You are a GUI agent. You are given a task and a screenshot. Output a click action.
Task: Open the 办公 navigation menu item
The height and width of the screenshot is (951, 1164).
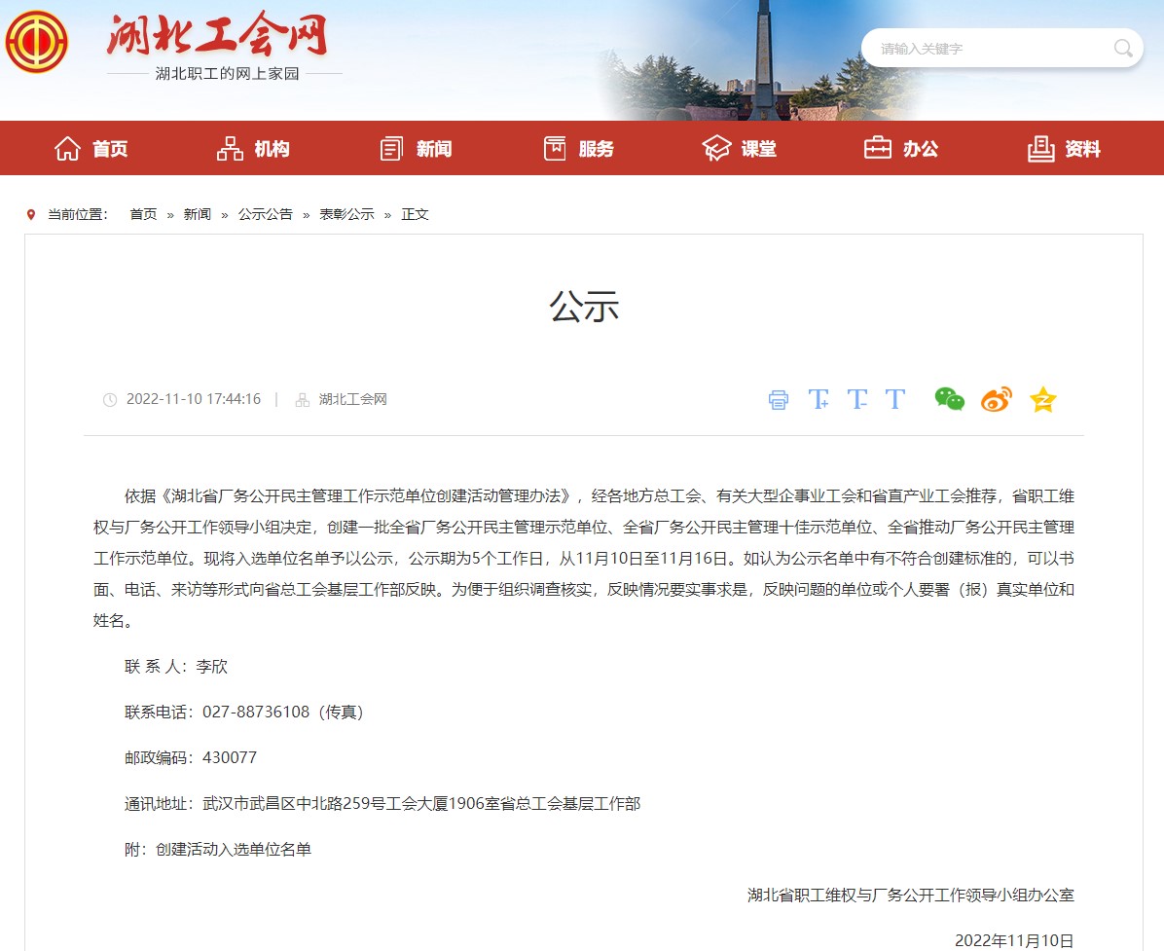tap(901, 149)
